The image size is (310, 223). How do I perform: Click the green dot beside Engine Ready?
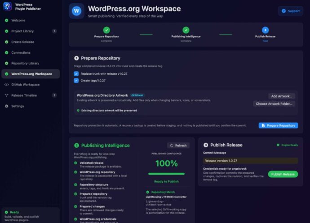(278, 145)
